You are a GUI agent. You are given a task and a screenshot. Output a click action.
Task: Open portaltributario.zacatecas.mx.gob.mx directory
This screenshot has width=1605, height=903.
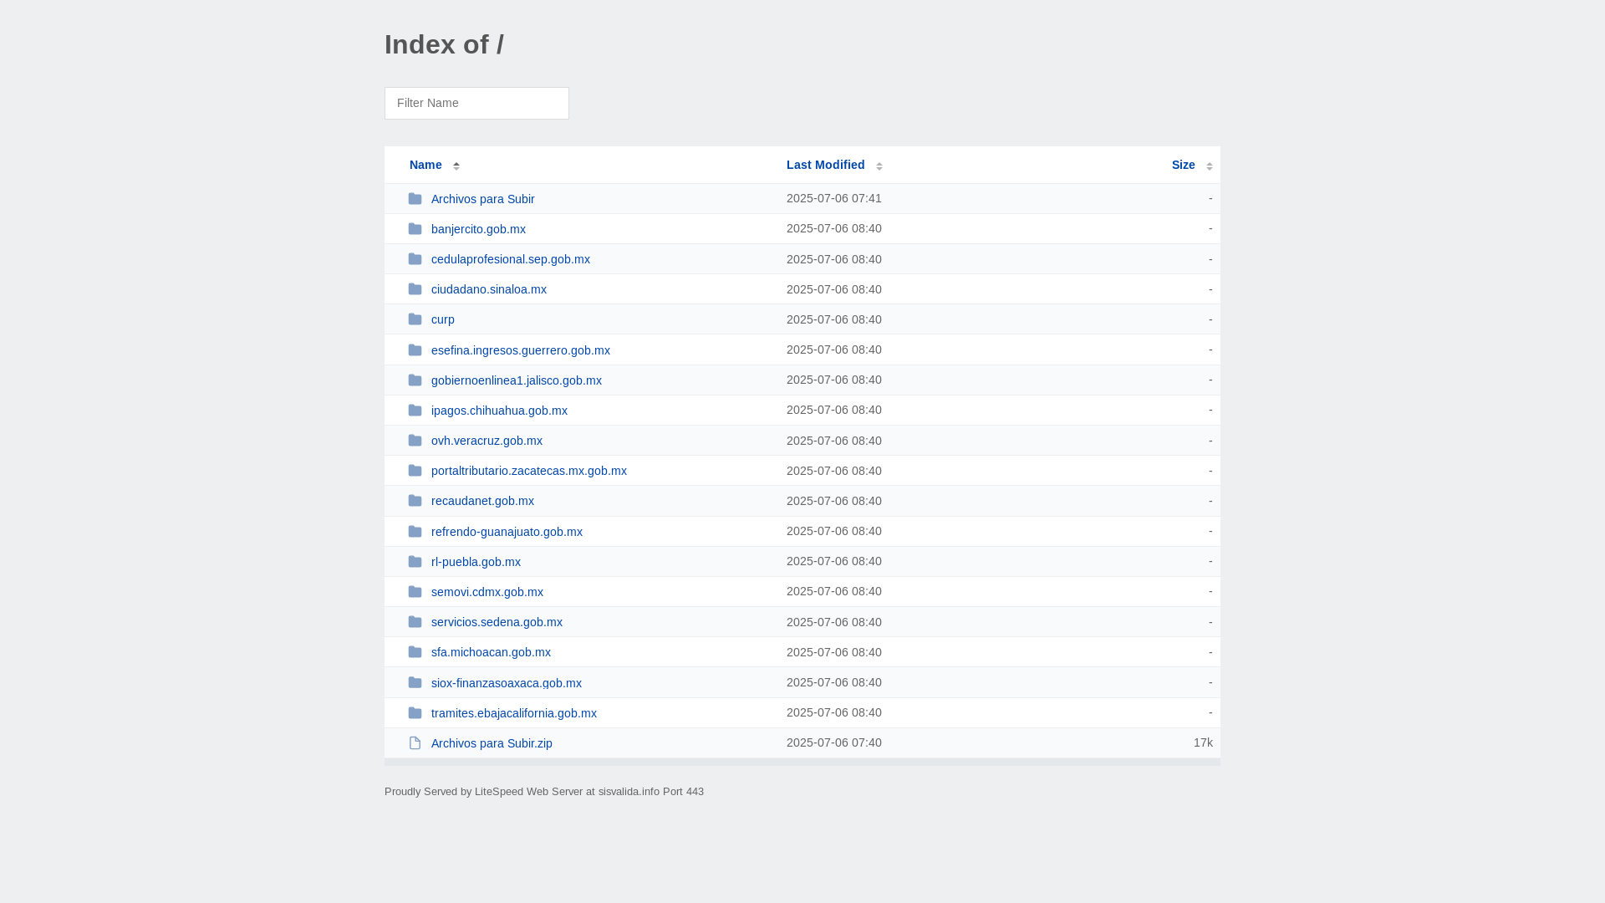pos(528,471)
